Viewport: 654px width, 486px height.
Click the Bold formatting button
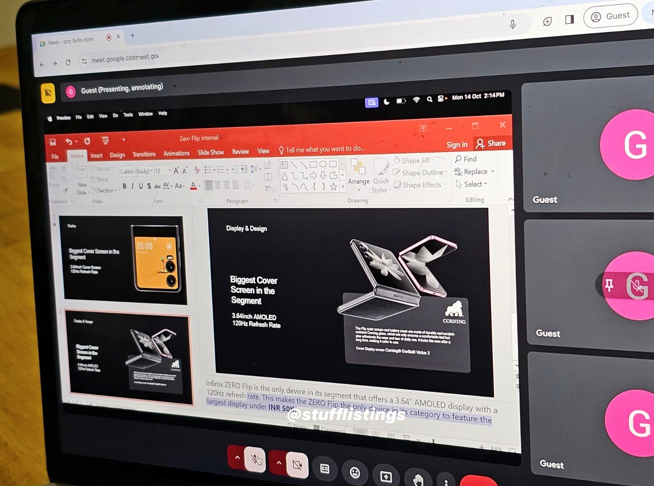point(125,186)
